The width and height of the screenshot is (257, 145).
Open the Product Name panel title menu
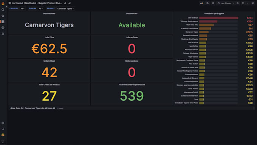[x=49, y=14]
